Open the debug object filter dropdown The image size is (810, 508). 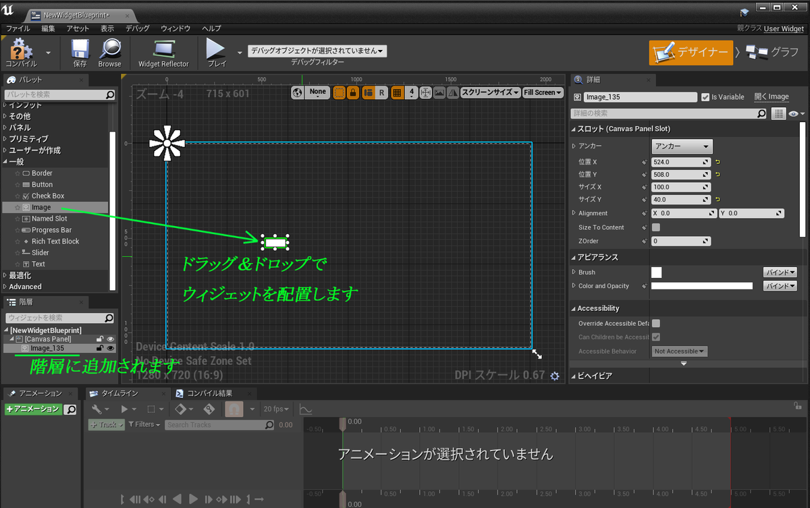[x=317, y=51]
